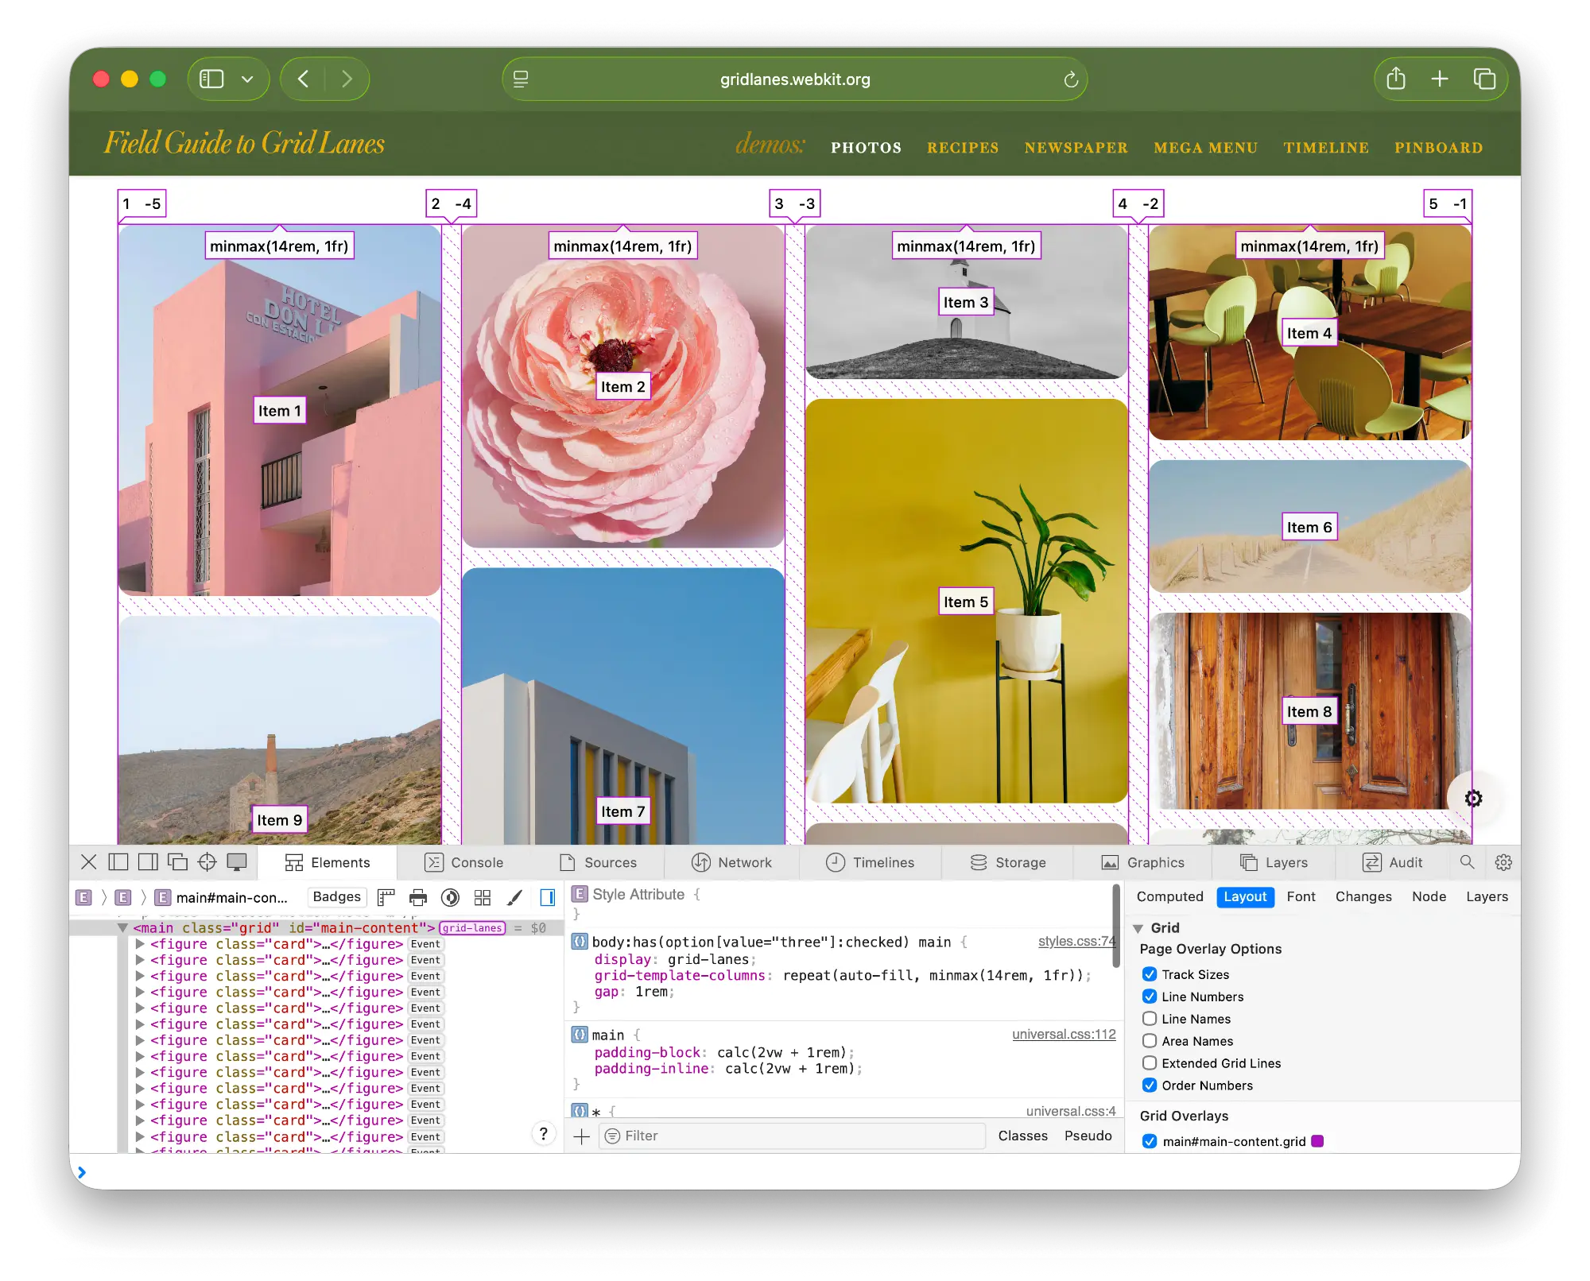Viewport: 1590px width, 1281px height.
Task: Toggle appearance dark/light mode icon
Action: 450,897
